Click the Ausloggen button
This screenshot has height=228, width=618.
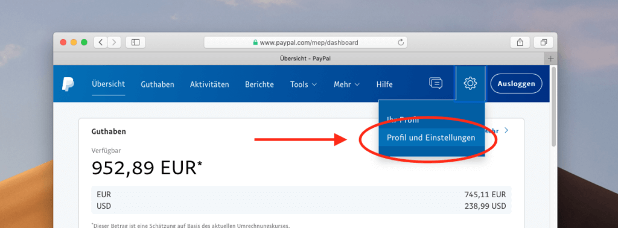517,83
